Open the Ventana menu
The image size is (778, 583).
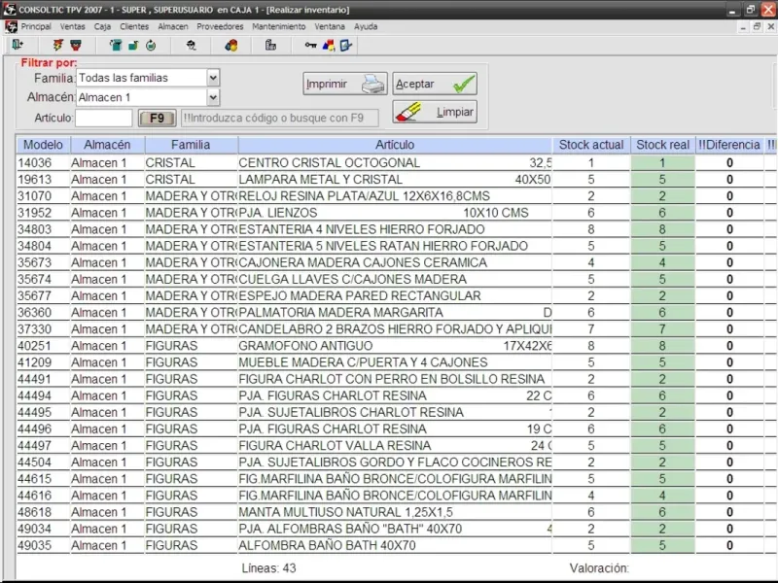330,27
